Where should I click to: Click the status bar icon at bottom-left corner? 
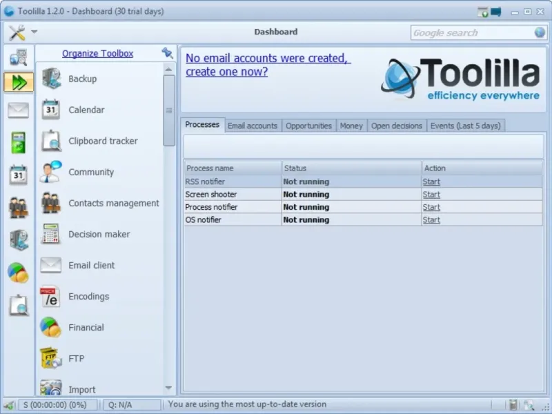[x=9, y=405]
